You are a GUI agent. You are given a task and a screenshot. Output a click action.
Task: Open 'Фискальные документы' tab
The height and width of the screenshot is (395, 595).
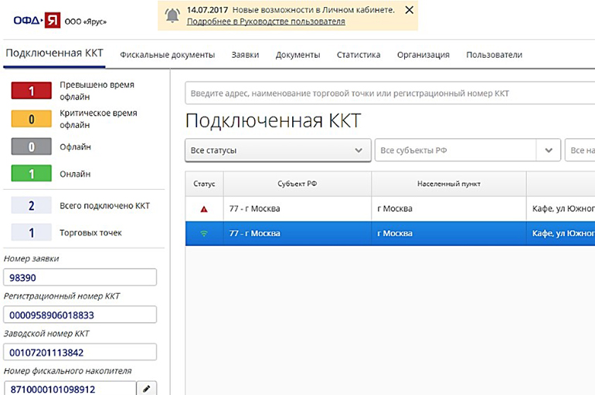click(167, 55)
